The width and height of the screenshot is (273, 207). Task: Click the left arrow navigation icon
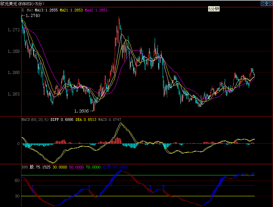[x=263, y=3]
